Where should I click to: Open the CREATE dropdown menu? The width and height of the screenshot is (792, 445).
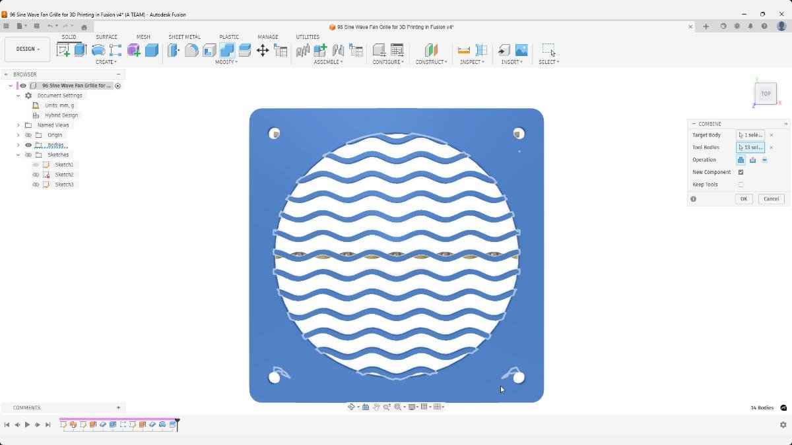[x=106, y=62]
